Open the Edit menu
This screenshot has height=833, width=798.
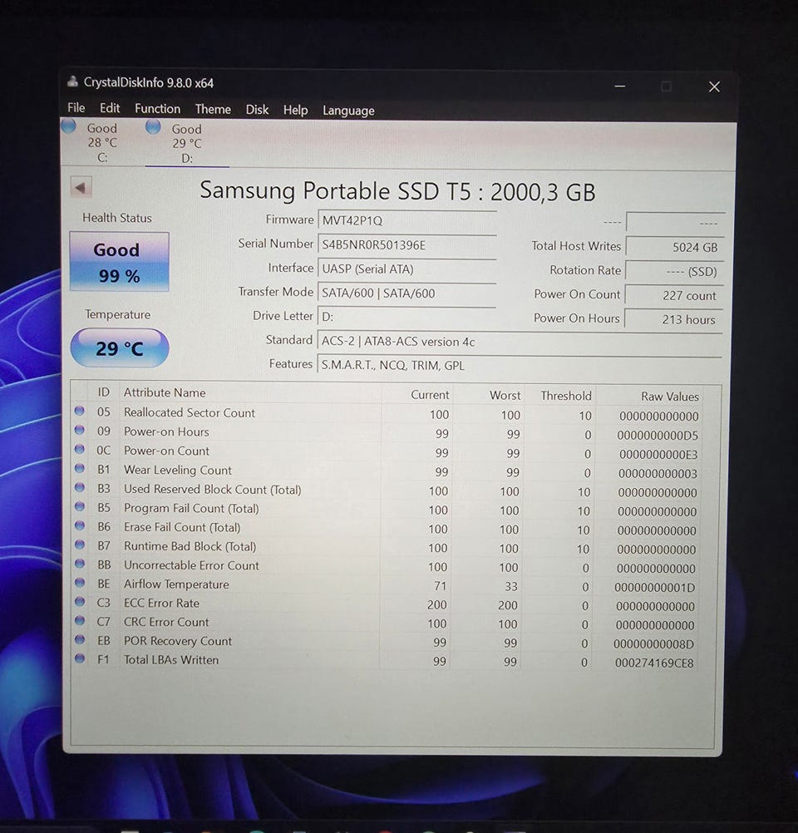point(110,108)
